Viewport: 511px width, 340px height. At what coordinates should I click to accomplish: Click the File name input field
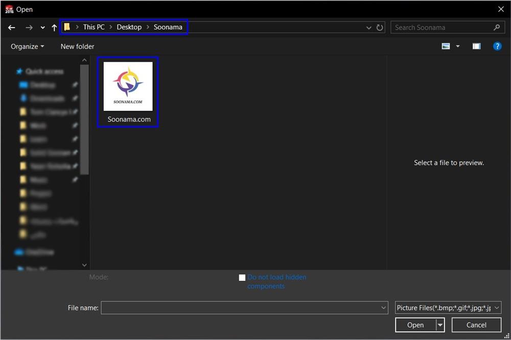tap(244, 308)
